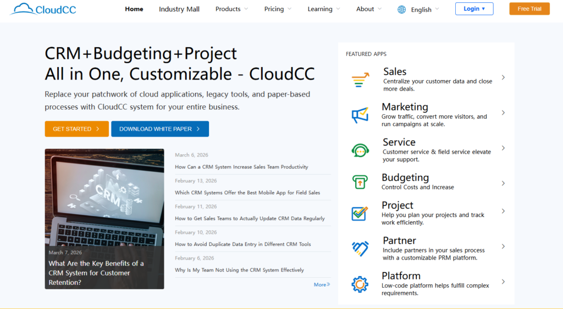
Task: Open the Industry Mall menu item
Action: pos(179,9)
